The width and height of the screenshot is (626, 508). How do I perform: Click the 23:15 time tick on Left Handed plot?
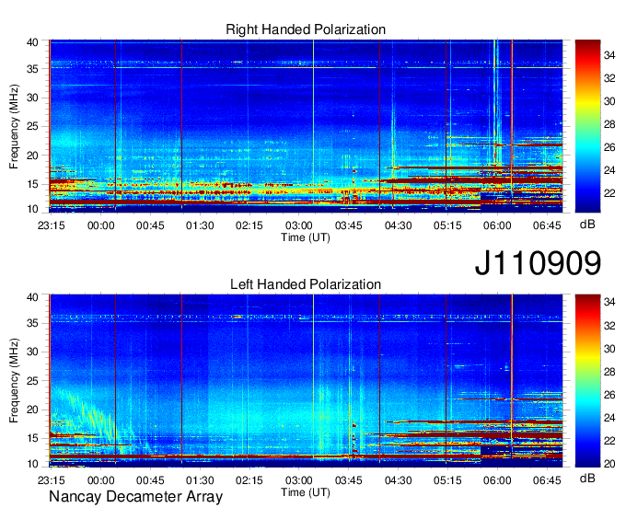pyautogui.click(x=52, y=480)
